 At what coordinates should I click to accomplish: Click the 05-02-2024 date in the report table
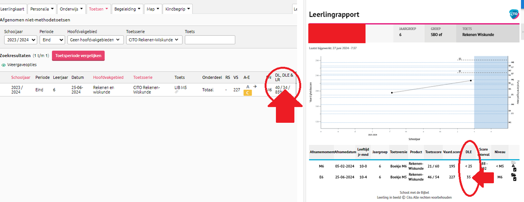coord(345,166)
